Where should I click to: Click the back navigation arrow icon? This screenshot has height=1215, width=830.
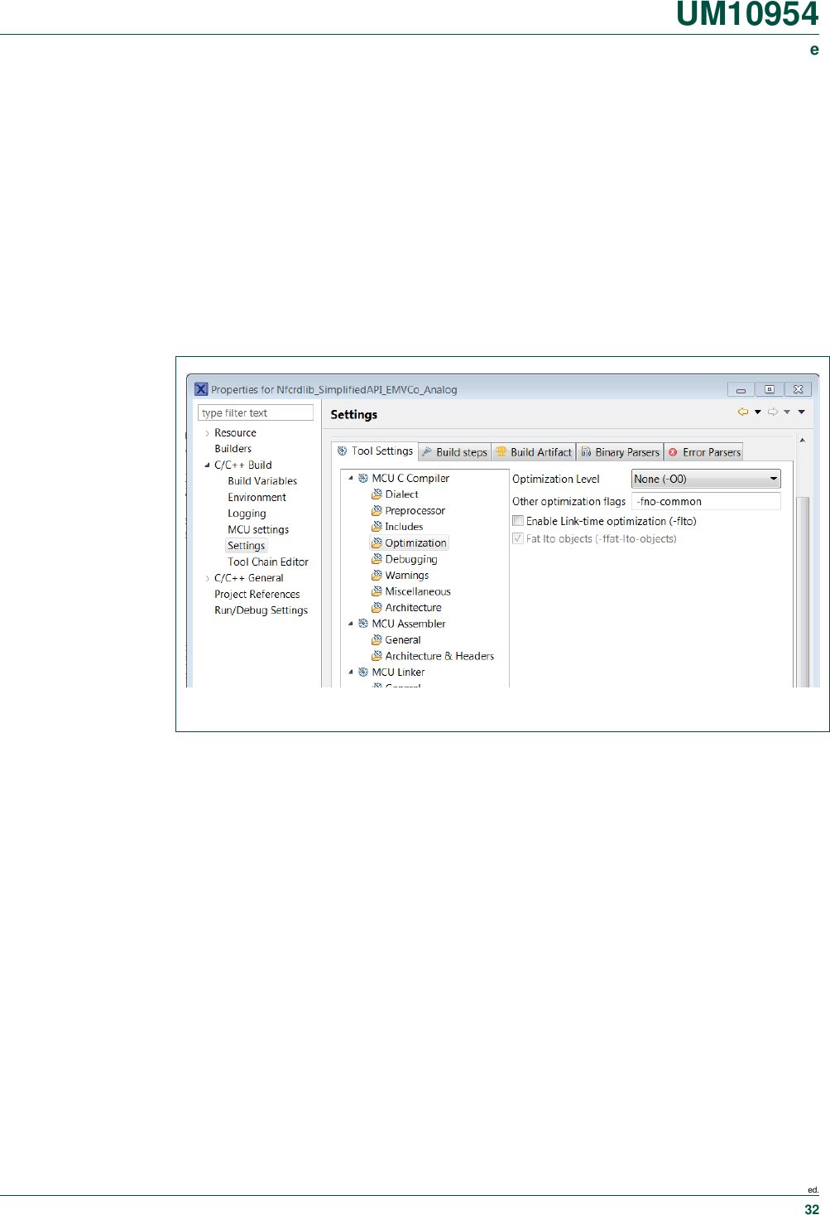[x=742, y=412]
